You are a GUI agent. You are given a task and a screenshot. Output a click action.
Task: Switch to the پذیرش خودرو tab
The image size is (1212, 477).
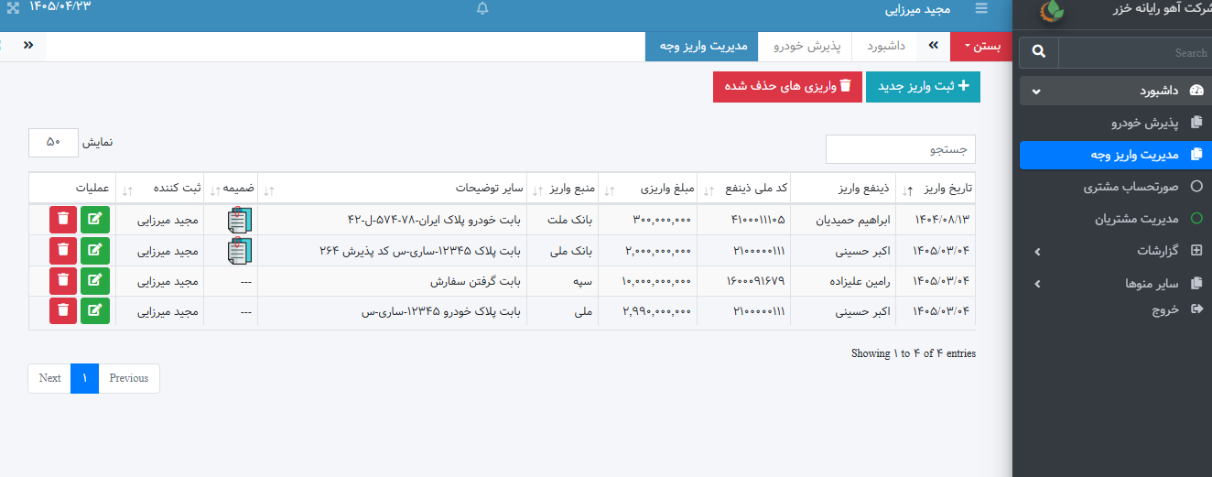[806, 46]
